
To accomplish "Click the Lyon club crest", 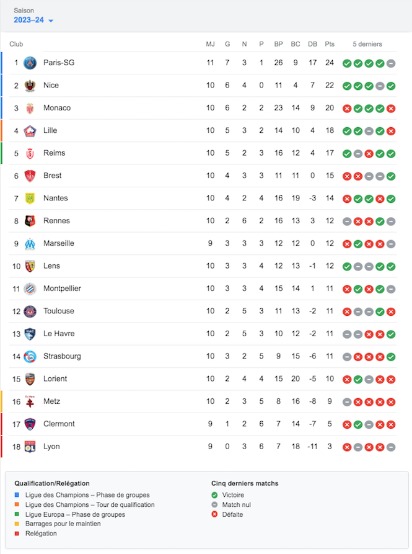I will (30, 447).
